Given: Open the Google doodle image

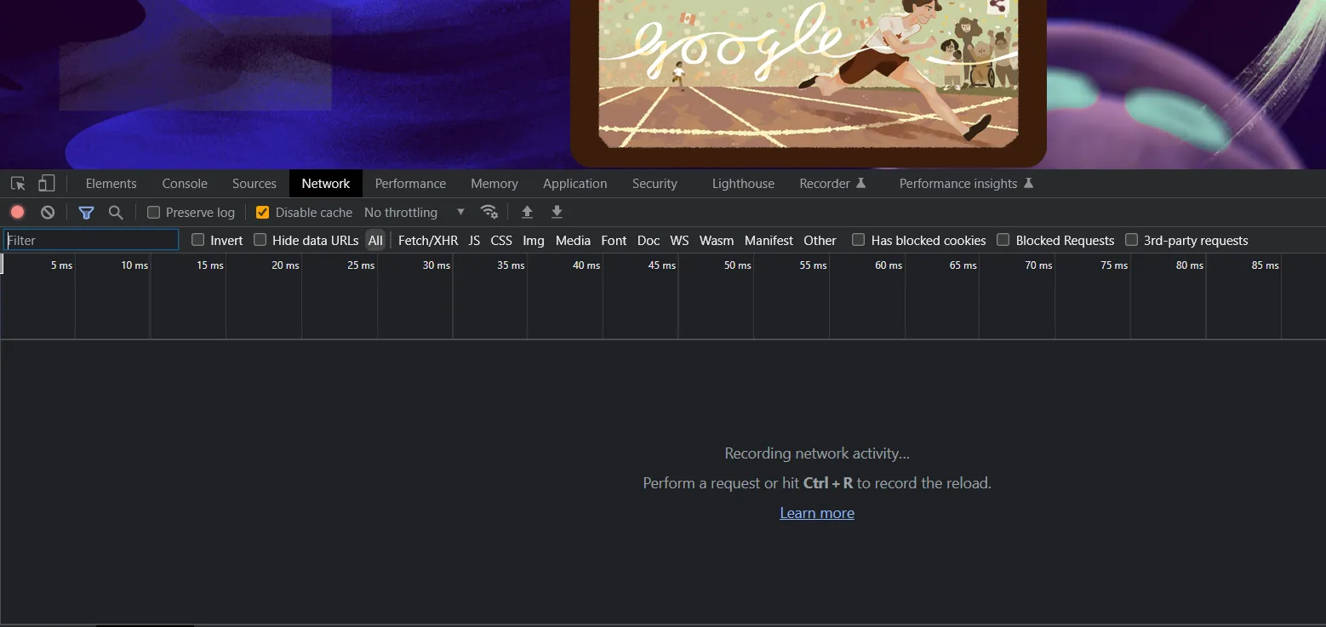Looking at the screenshot, I should point(808,74).
